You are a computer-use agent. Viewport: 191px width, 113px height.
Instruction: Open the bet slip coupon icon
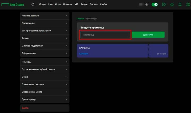point(164,4)
